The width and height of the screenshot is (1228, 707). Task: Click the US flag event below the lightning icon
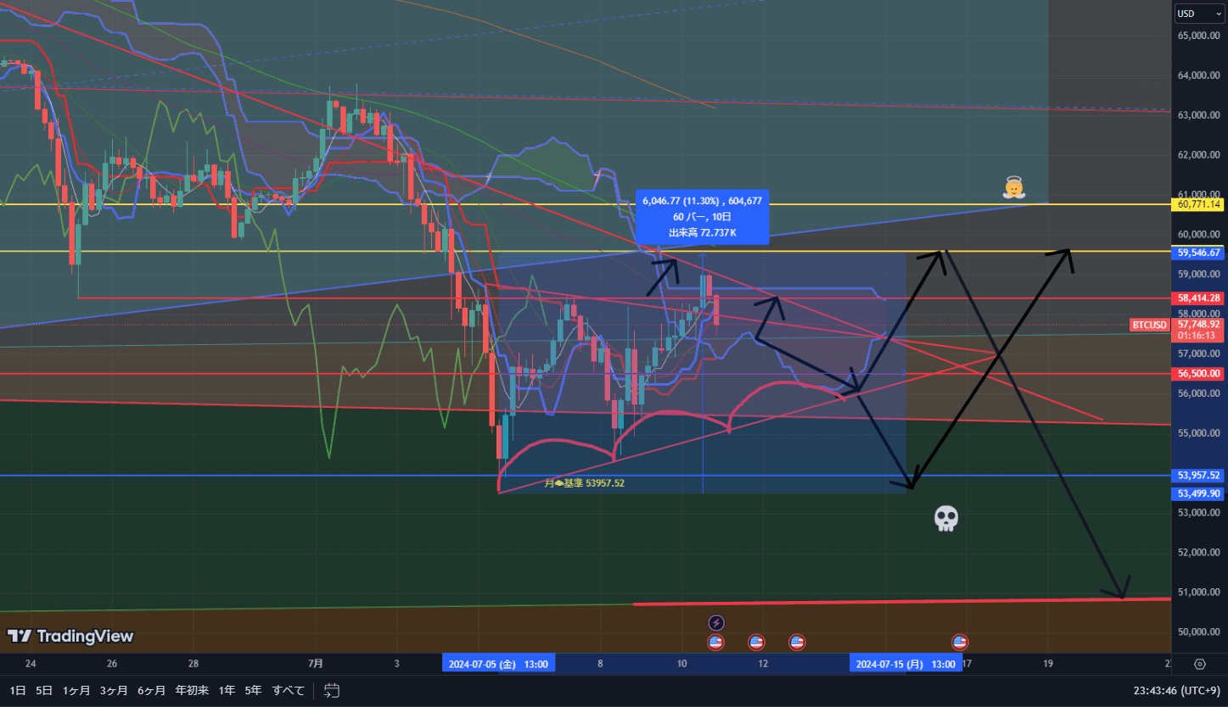pyautogui.click(x=715, y=642)
